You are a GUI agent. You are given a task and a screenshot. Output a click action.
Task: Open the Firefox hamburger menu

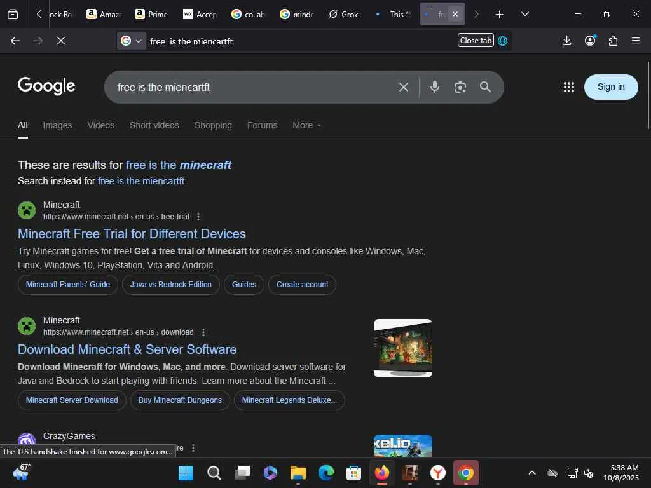(636, 41)
